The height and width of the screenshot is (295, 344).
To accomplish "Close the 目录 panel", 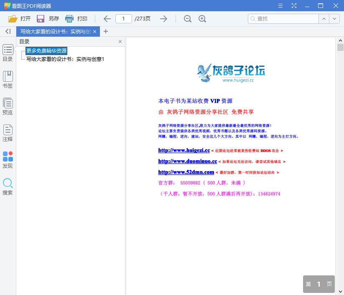I will point(120,41).
